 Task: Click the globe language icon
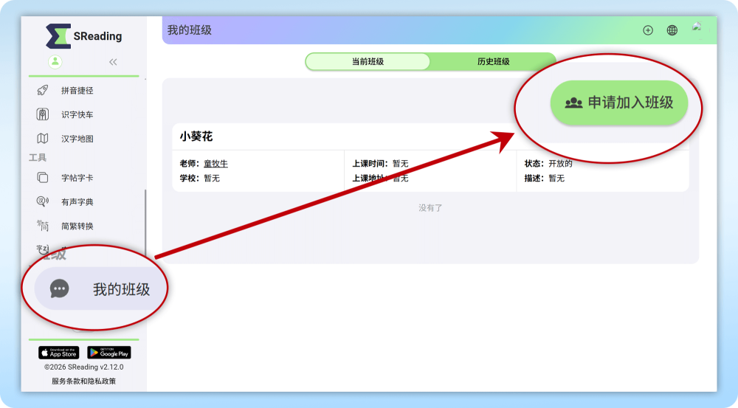pos(672,30)
